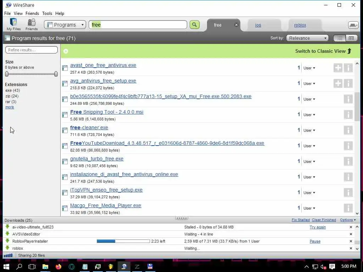Click the Fix Stalled link
Image resolution: width=363 pixels, height=272 pixels.
(301, 220)
